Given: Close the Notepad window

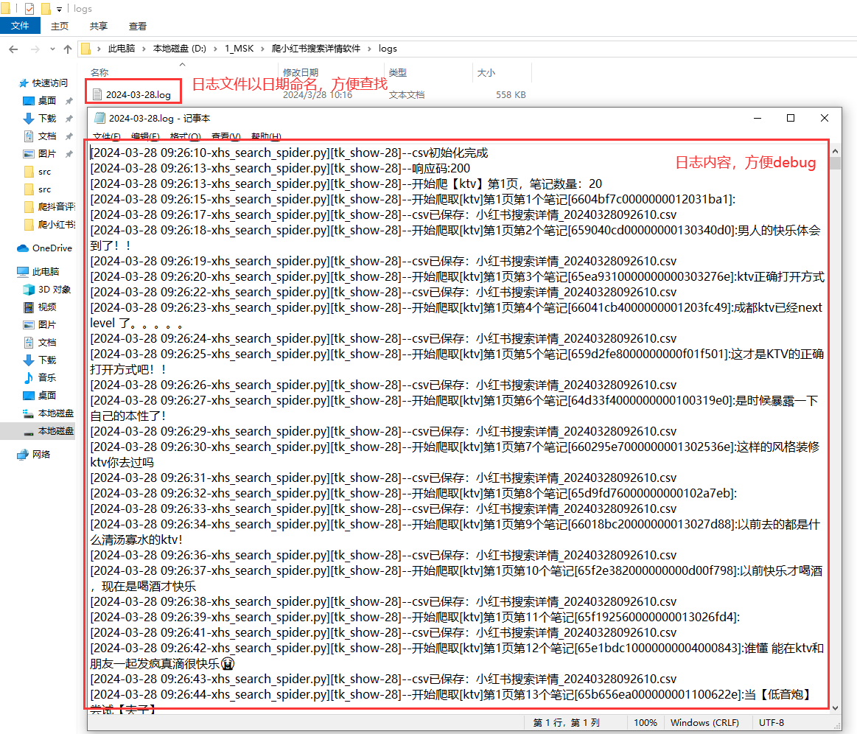Looking at the screenshot, I should (825, 118).
